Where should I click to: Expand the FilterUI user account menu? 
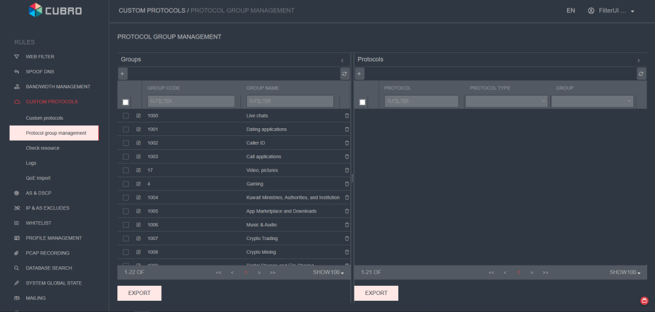612,11
